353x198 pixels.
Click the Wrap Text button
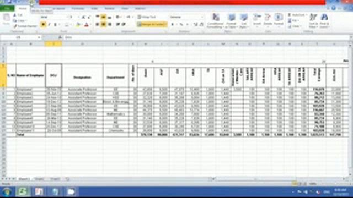point(147,17)
